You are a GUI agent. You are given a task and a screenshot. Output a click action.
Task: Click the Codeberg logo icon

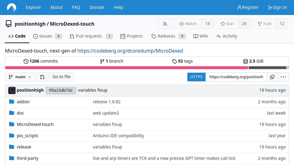click(12, 7)
